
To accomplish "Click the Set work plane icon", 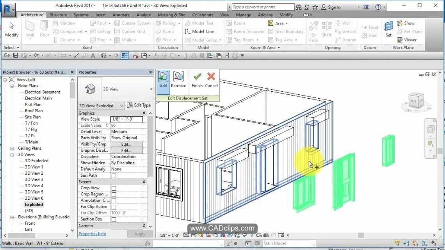I will coord(388,30).
